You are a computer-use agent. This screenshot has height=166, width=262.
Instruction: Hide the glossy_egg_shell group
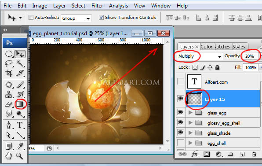(x=181, y=122)
